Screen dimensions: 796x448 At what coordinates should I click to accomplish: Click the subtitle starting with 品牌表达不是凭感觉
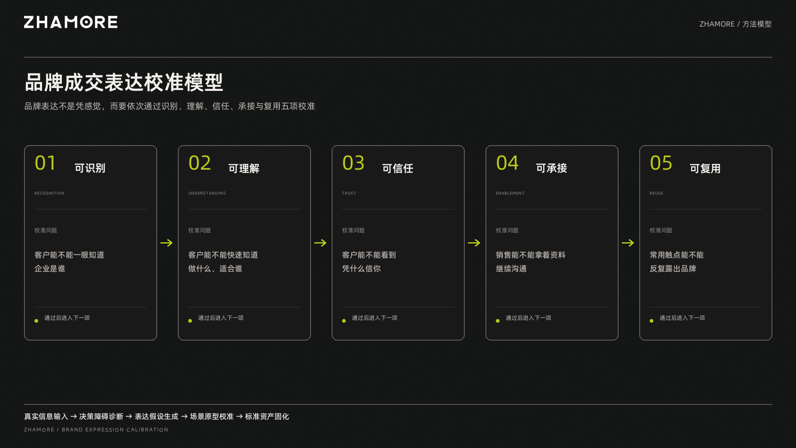coord(170,106)
